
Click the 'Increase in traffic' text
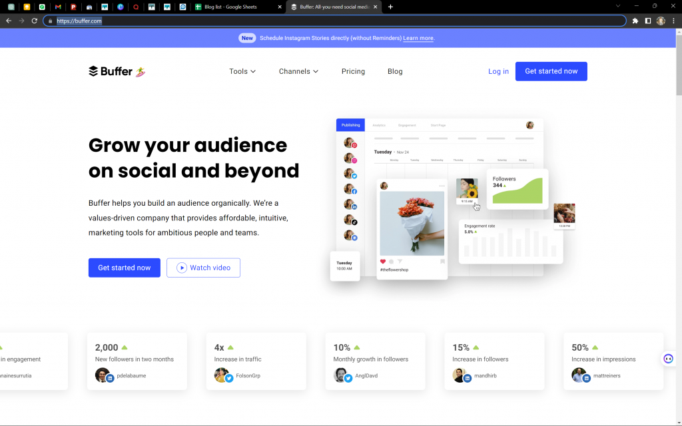(238, 359)
